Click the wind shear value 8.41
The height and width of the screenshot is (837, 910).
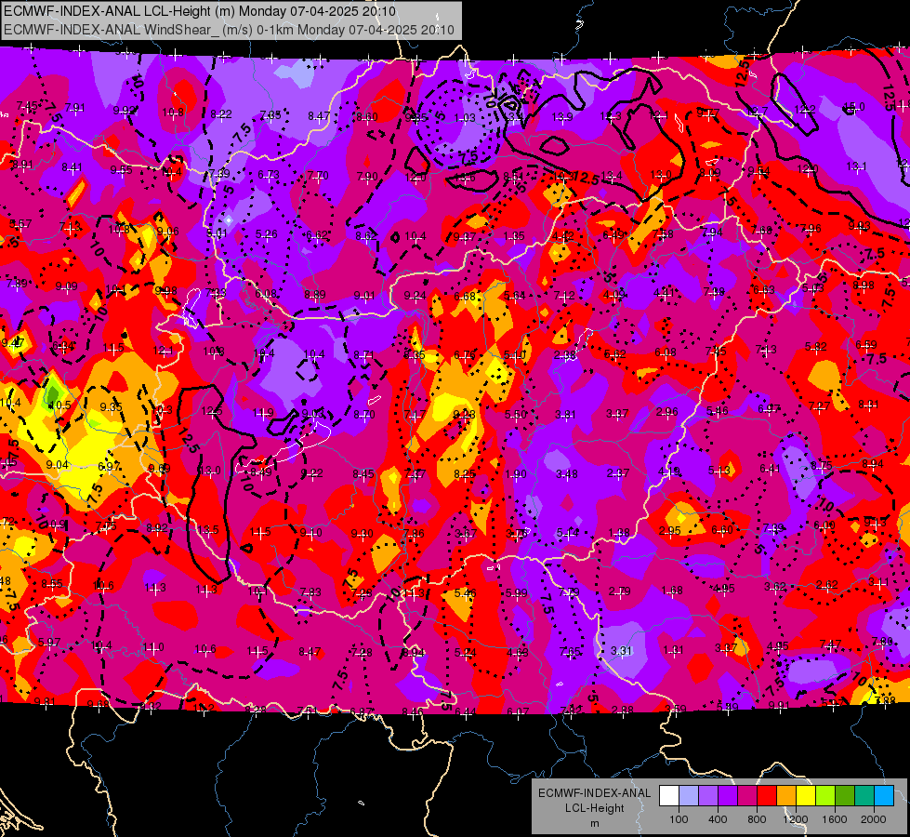point(72,167)
